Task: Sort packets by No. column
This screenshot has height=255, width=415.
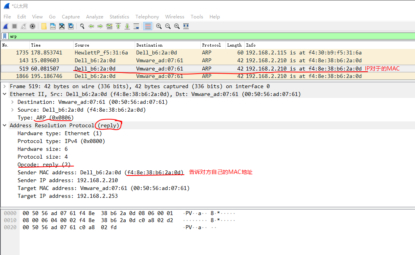Action: 15,45
